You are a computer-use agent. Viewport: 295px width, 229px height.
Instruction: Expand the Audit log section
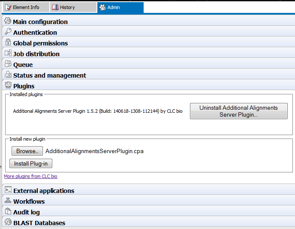149,211
